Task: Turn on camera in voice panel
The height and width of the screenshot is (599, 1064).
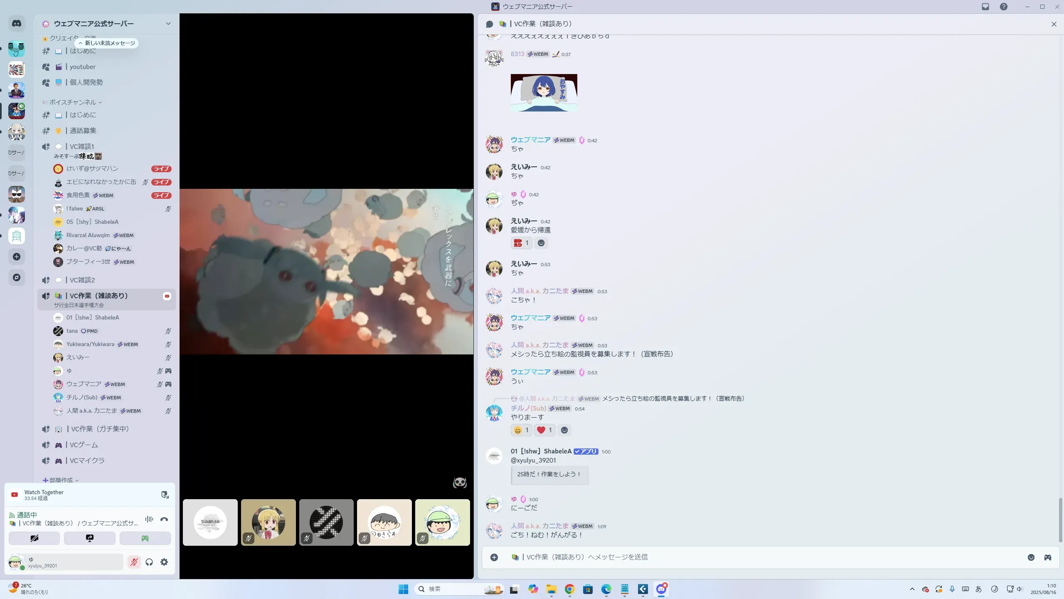Action: click(x=34, y=538)
